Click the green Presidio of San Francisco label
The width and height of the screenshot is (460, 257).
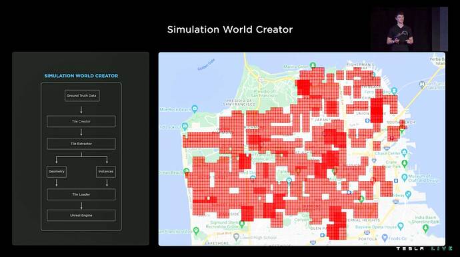point(264,93)
